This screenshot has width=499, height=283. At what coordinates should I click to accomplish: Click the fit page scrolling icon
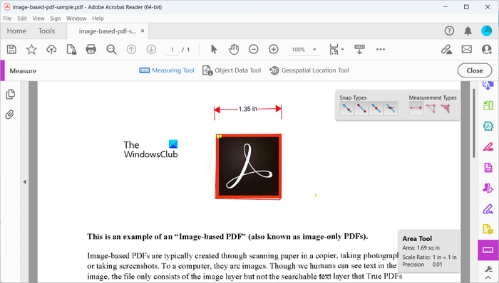[x=334, y=50]
